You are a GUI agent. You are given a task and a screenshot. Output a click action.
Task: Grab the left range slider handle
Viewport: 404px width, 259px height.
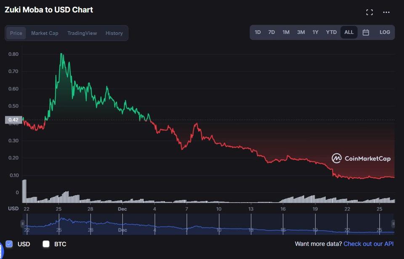pos(23,224)
